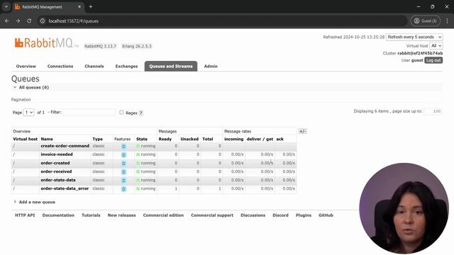Open the invoice-needed queue

(57, 154)
